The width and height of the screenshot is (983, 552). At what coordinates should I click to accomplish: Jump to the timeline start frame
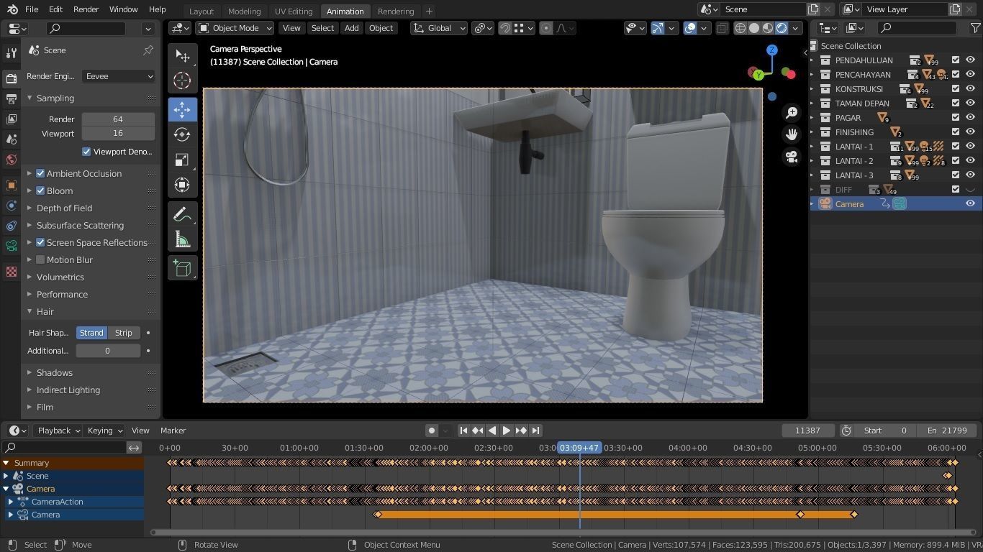(x=463, y=431)
